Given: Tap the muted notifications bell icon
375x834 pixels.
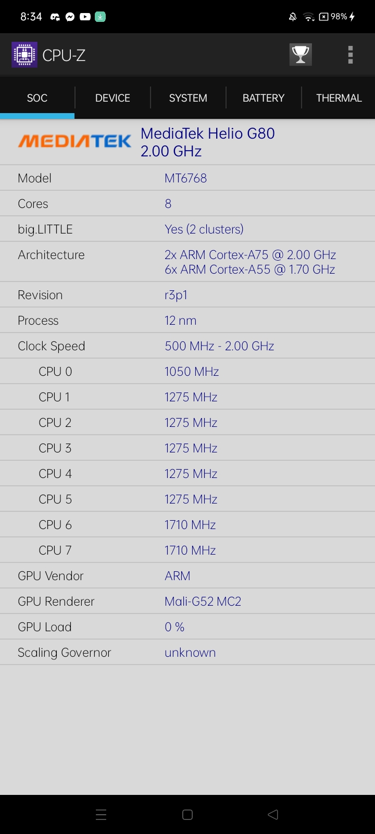Looking at the screenshot, I should (293, 16).
